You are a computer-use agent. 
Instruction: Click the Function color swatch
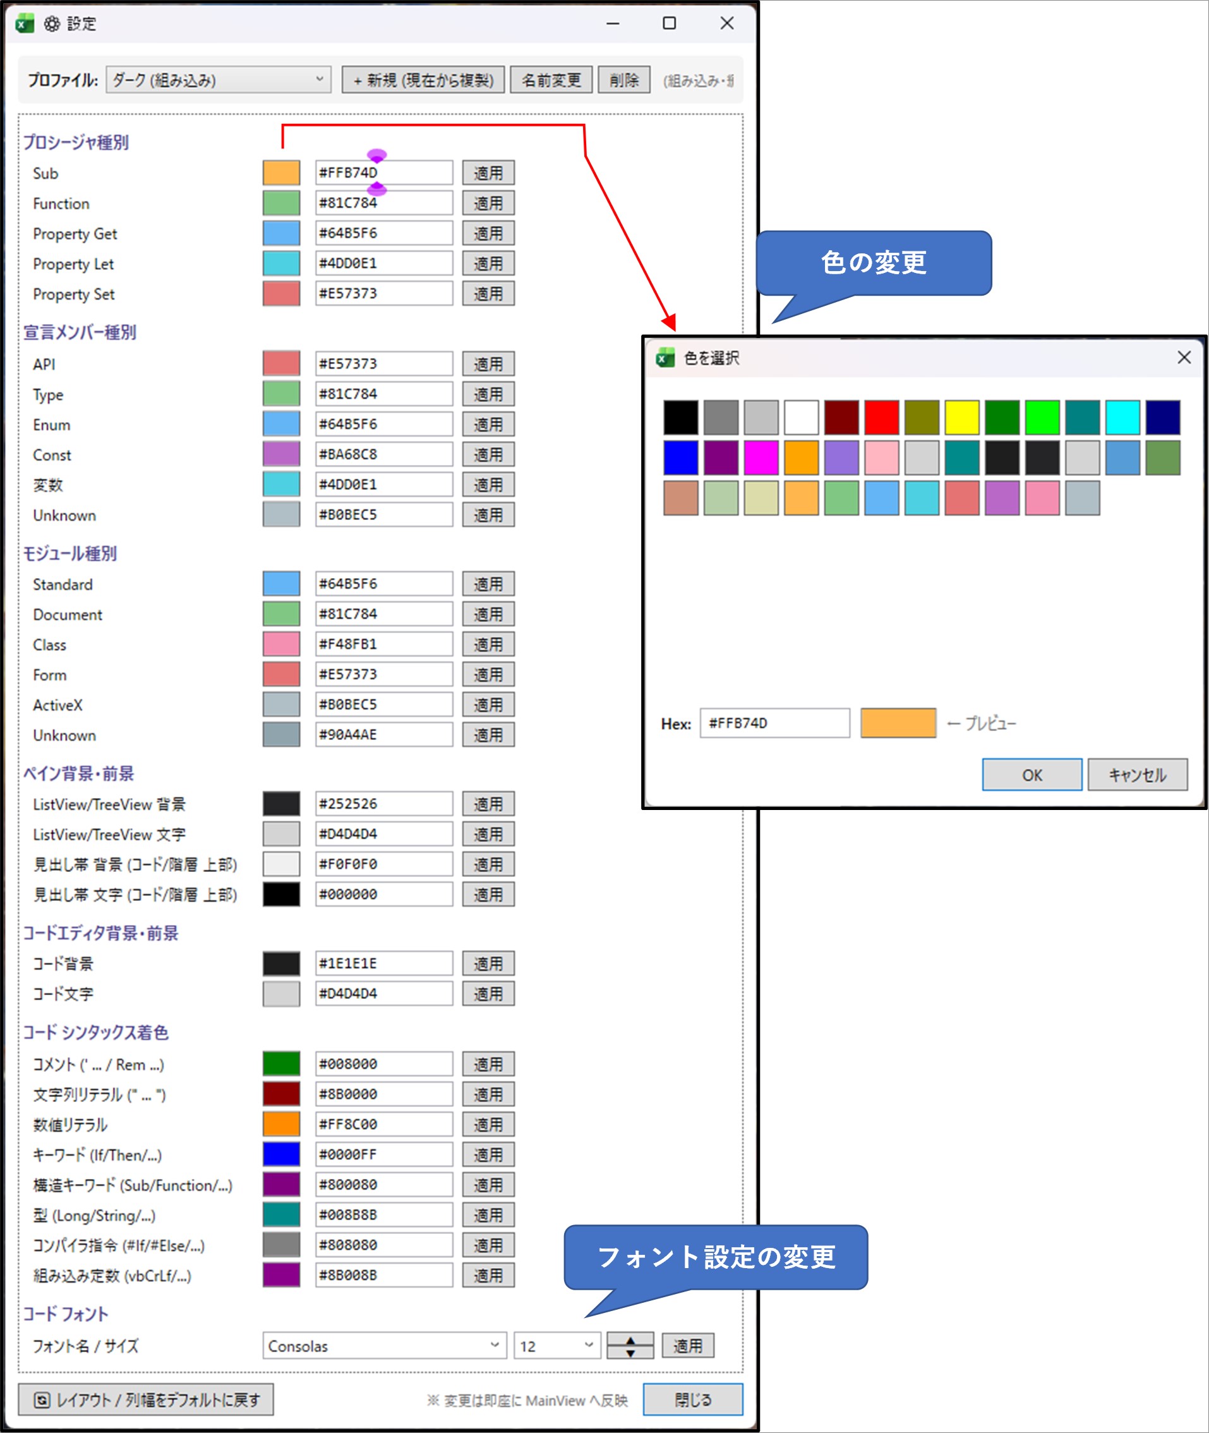click(x=281, y=203)
